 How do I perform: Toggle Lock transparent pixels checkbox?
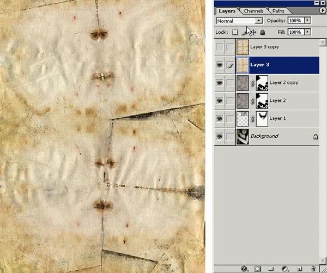(x=235, y=33)
